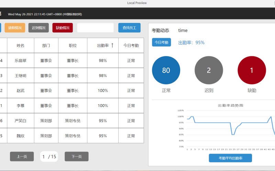Screen dimensions: 275x171
Task: Click 正常 status in 王继明's row
Action: point(131,76)
